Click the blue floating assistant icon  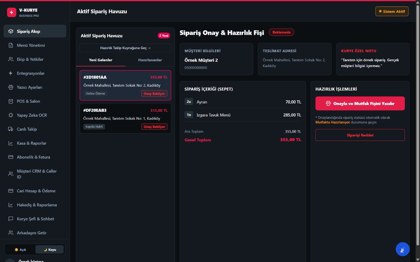click(403, 249)
